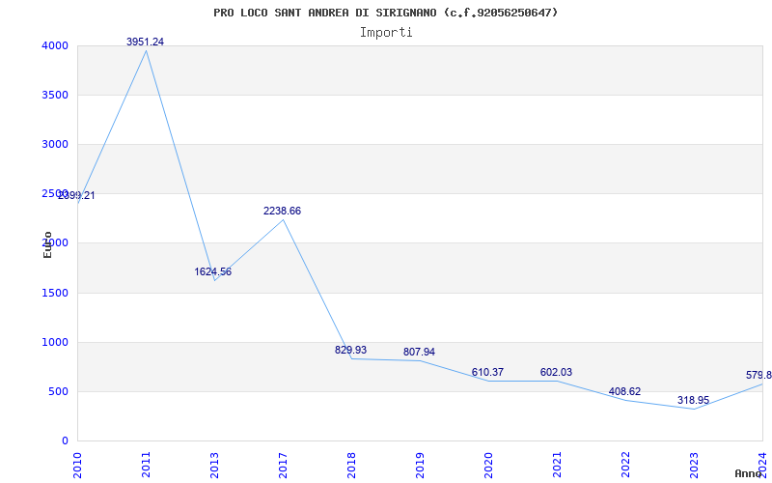Click the y-axis value 500

(x=56, y=392)
